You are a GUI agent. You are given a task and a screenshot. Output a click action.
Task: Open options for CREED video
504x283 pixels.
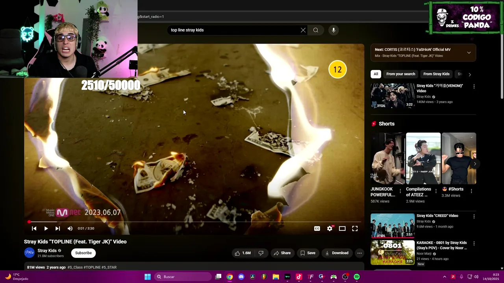click(474, 217)
